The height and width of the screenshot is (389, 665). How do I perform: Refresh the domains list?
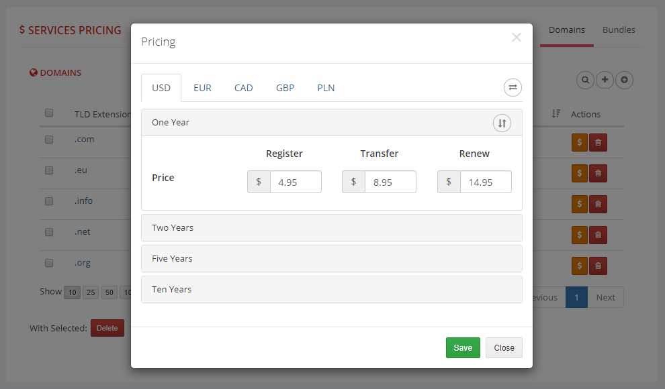click(x=624, y=80)
